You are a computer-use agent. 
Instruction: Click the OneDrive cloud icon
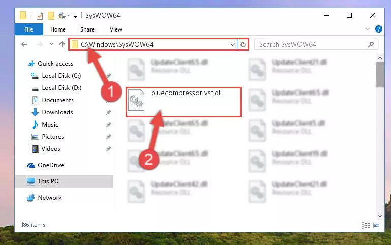(x=31, y=165)
